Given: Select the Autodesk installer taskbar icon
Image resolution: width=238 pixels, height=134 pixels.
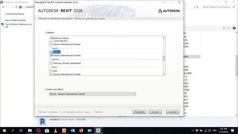Looking at the screenshot, I should point(98,131).
